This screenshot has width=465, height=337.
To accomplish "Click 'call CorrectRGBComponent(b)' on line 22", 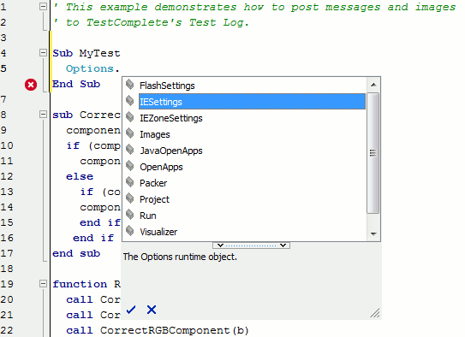I will pos(158,330).
